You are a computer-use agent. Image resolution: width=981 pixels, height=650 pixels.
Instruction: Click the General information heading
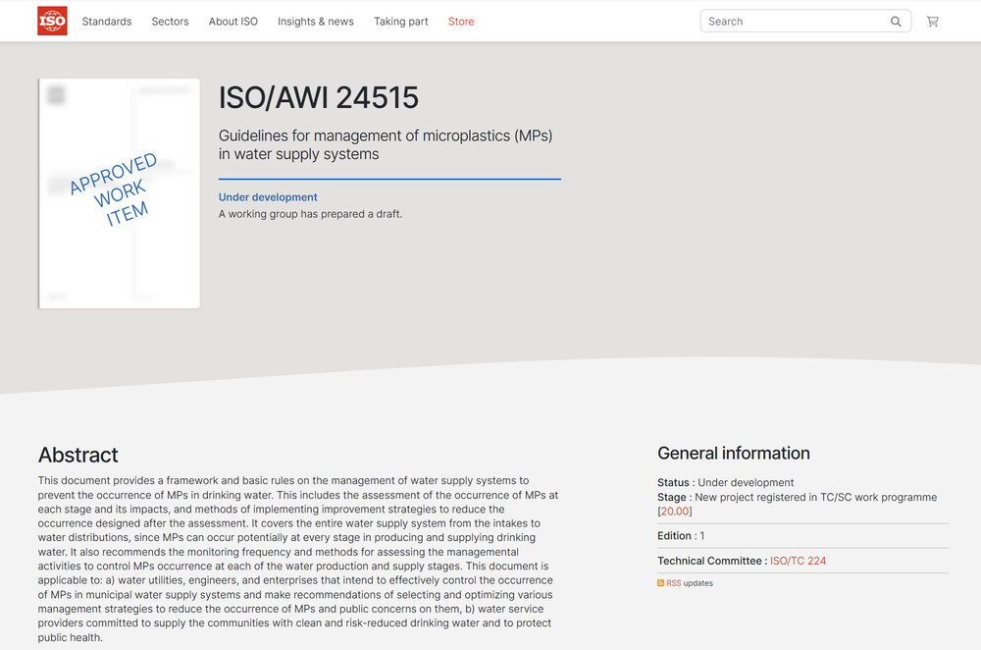733,453
